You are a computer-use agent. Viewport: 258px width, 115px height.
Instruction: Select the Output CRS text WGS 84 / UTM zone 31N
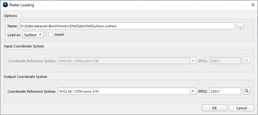pyautogui.click(x=79, y=91)
